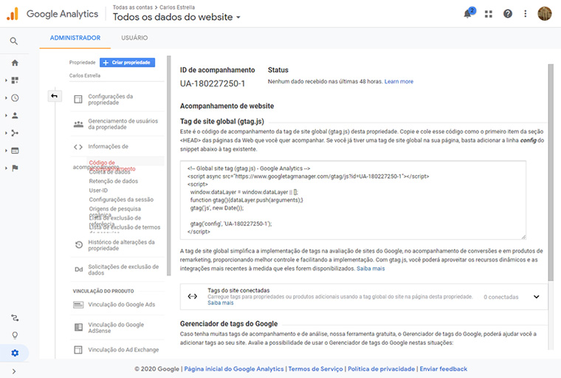Click the tracking info code brackets icon
This screenshot has height=378, width=561.
coord(78,147)
